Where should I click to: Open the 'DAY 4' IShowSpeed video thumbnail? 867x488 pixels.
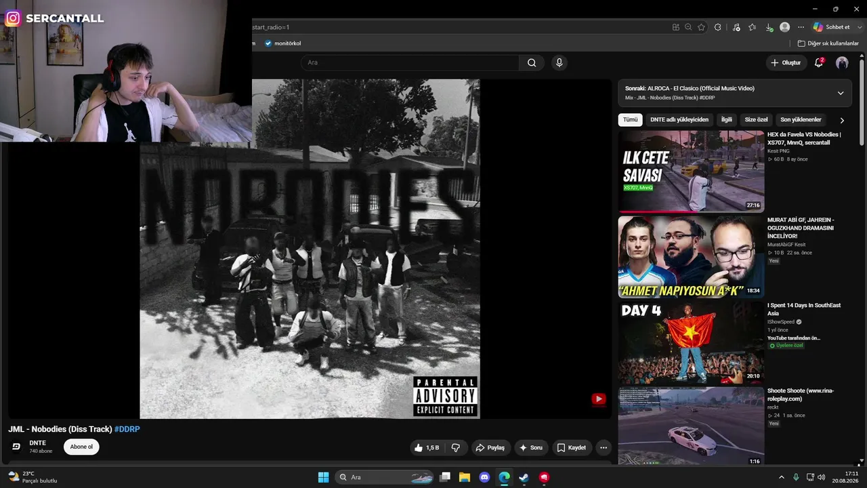(691, 342)
